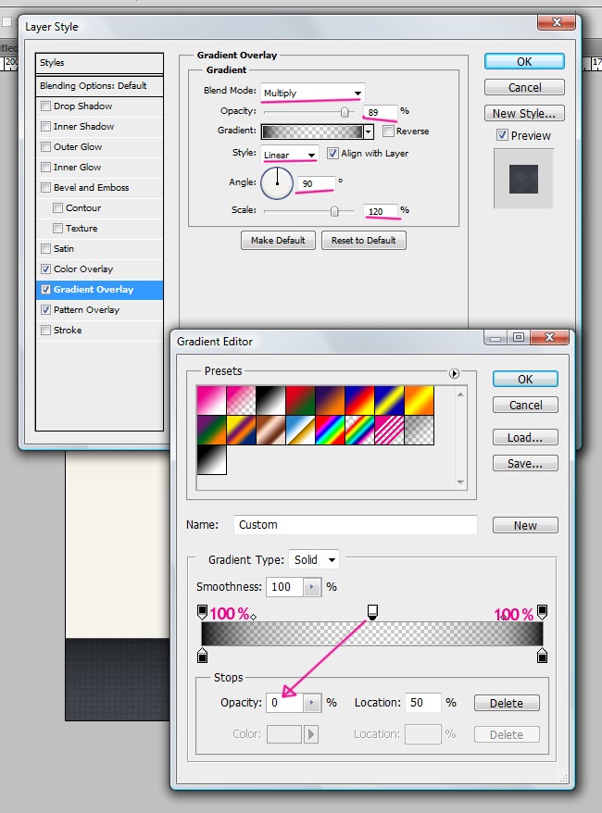Enable the Reverse gradient checkbox

pyautogui.click(x=389, y=131)
